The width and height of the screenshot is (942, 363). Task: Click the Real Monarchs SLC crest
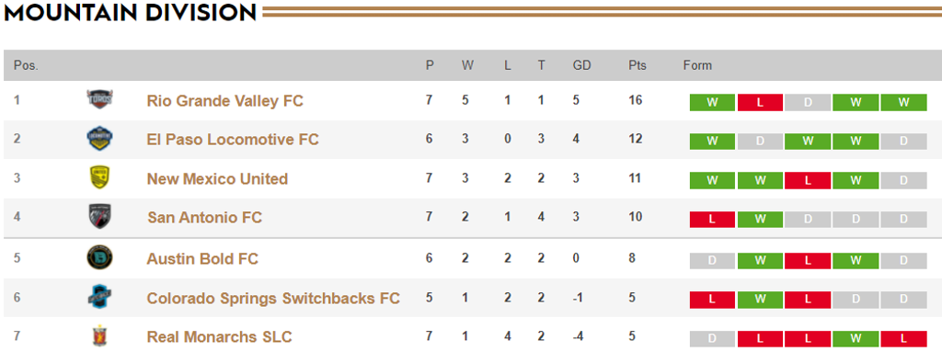[99, 336]
